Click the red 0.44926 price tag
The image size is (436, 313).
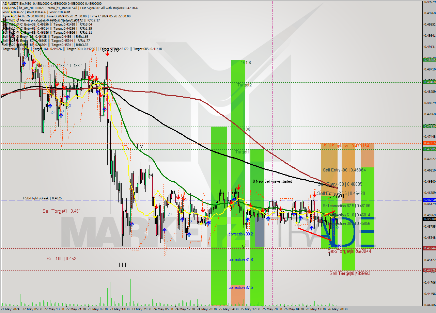pos(429,270)
